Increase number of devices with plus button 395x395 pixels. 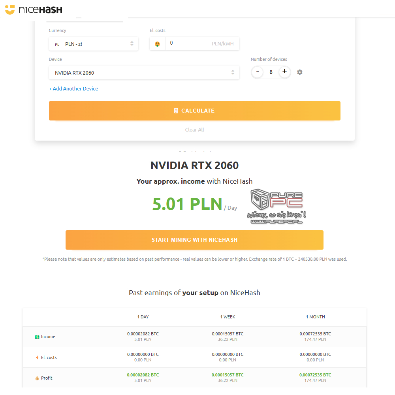tap(284, 72)
